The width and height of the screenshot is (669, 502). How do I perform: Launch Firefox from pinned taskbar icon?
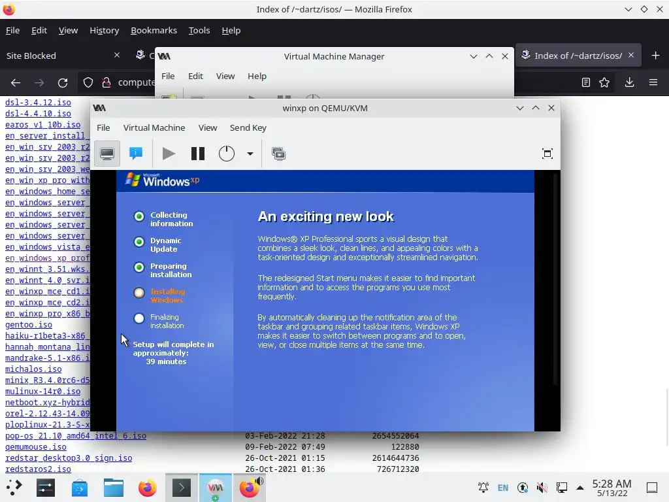(x=148, y=488)
